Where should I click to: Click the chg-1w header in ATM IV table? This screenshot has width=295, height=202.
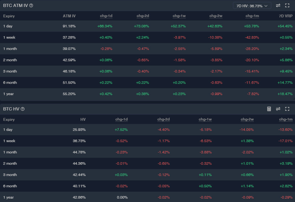(179, 16)
